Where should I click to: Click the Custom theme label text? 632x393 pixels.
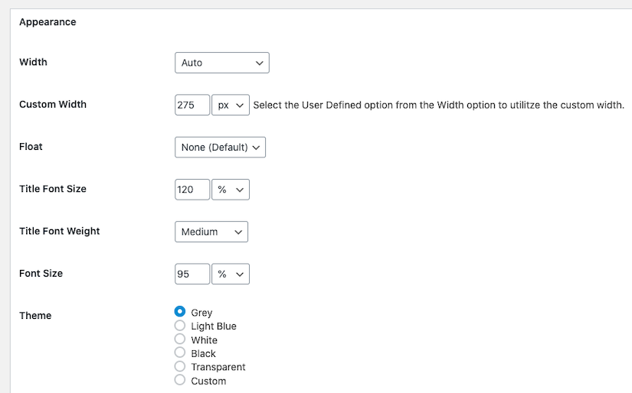click(208, 381)
